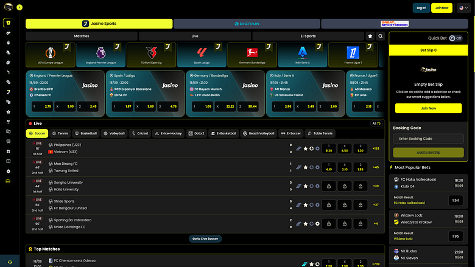Select England Premier League tile
The width and height of the screenshot is (475, 267).
click(101, 55)
